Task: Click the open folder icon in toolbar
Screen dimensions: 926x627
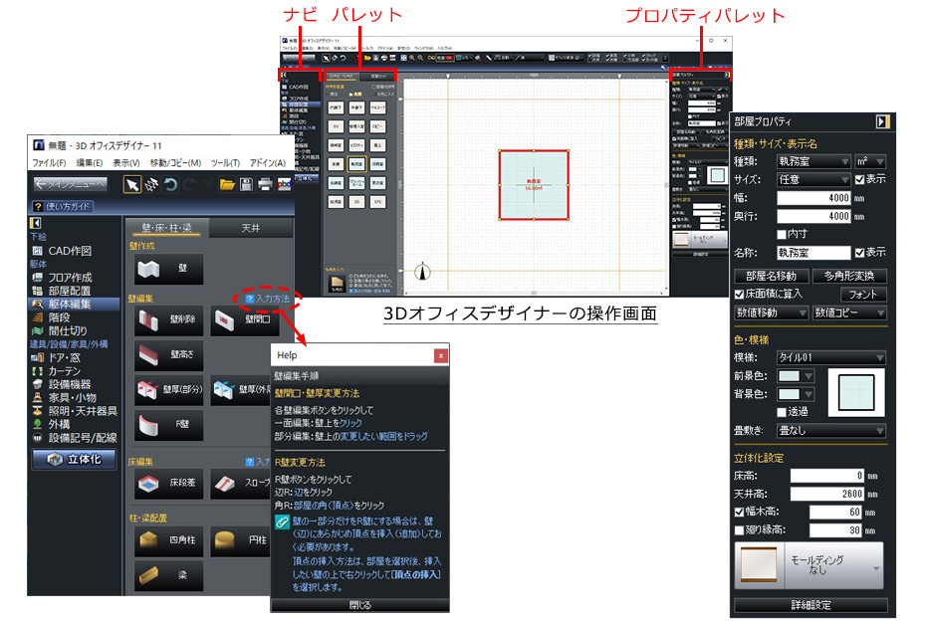Action: pyautogui.click(x=227, y=184)
